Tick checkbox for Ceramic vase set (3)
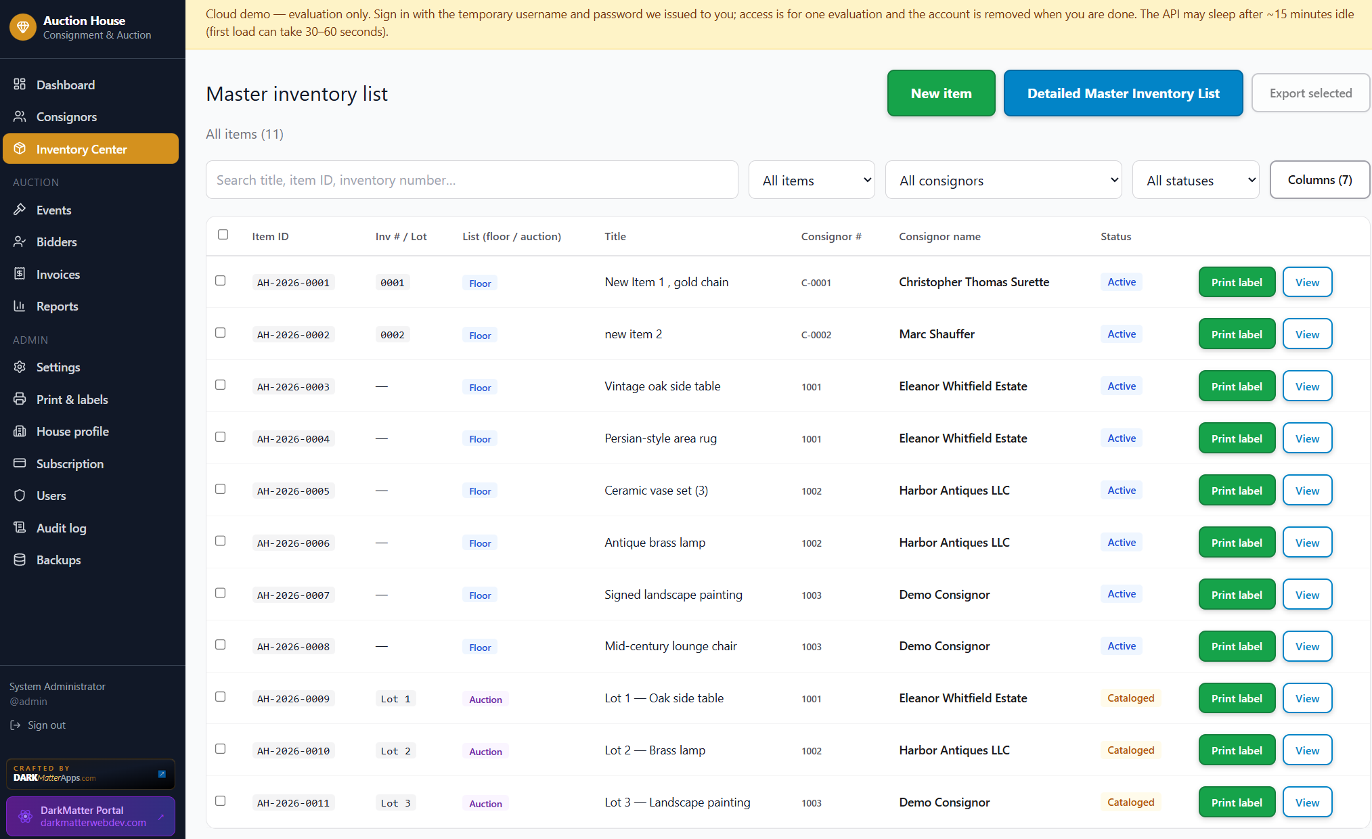Viewport: 1372px width, 839px height. [220, 489]
